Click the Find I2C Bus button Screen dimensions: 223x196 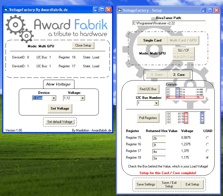click(148, 89)
